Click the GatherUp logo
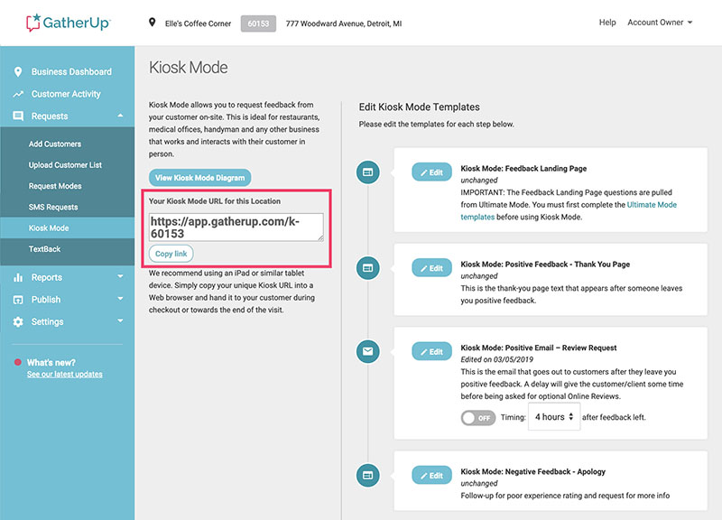 click(69, 23)
